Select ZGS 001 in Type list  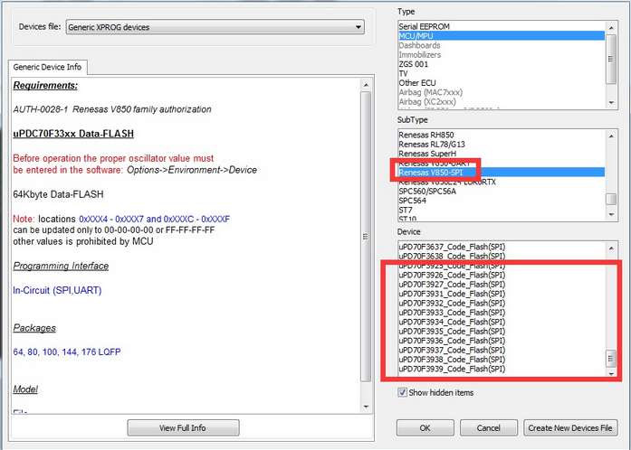tap(501, 64)
